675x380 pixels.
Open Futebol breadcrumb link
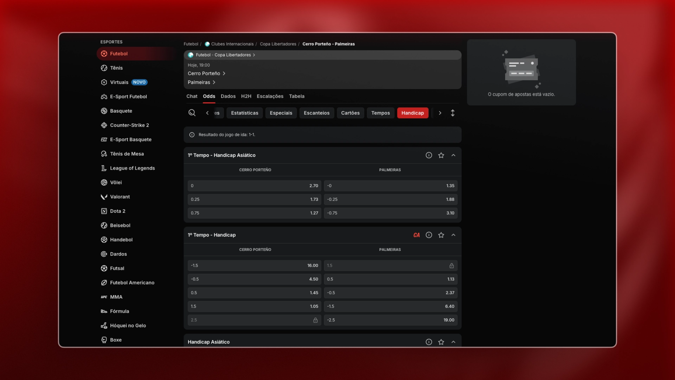[191, 44]
